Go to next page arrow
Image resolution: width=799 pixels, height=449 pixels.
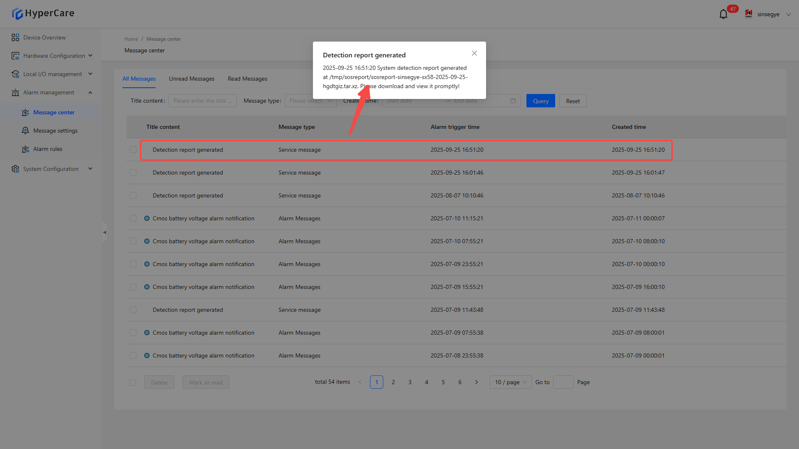476,382
